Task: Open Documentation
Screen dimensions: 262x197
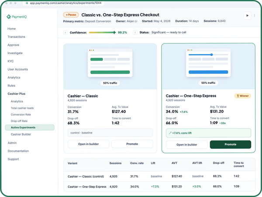Action: (18, 151)
